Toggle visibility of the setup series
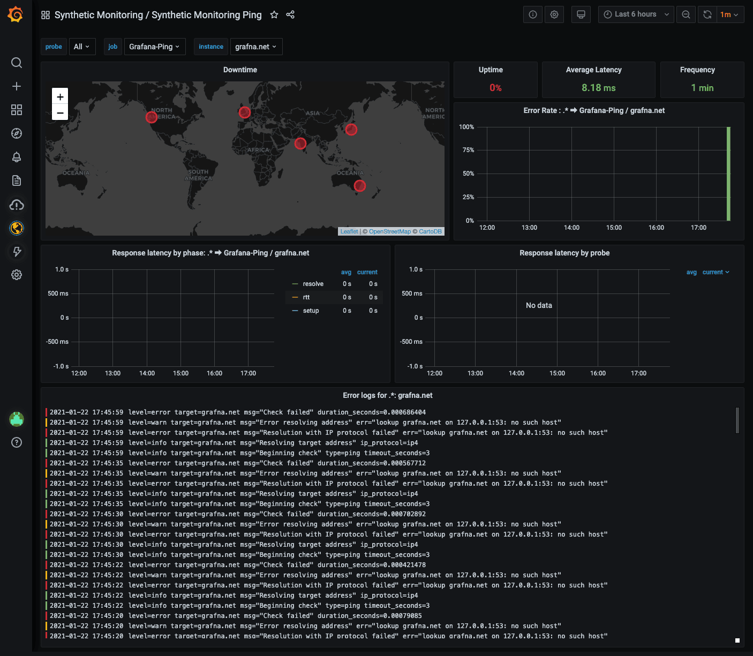This screenshot has width=753, height=656. [311, 310]
